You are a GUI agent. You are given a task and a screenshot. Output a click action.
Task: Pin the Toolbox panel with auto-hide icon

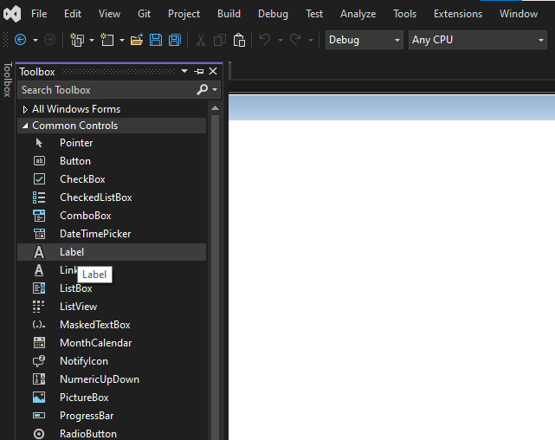pyautogui.click(x=199, y=72)
